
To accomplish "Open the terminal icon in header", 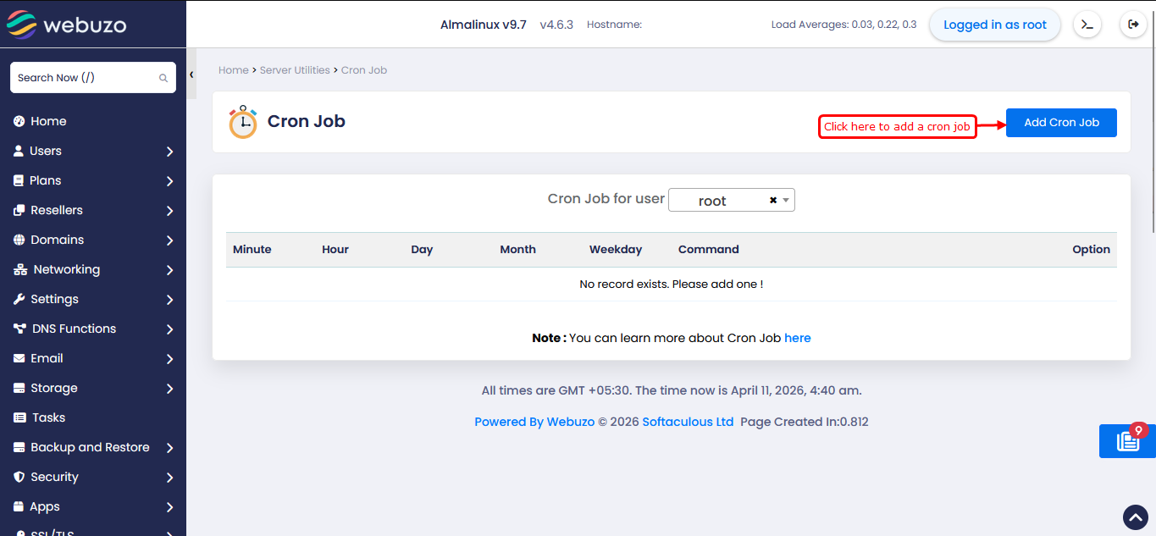I will tap(1087, 25).
